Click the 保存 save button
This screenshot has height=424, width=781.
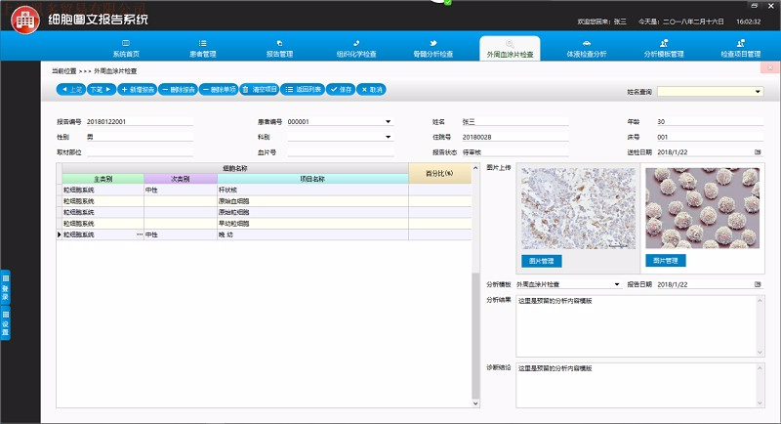[341, 90]
